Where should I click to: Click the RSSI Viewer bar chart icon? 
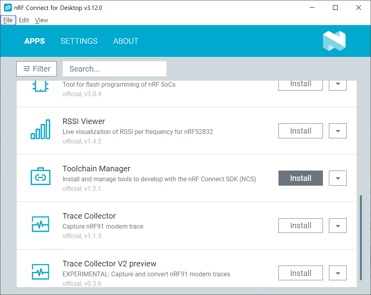40,130
